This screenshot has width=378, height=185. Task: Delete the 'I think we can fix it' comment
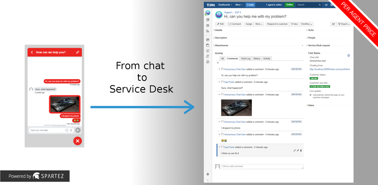(x=301, y=150)
